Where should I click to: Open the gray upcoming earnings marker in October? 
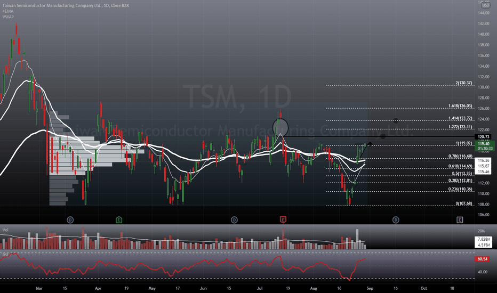pyautogui.click(x=460, y=220)
